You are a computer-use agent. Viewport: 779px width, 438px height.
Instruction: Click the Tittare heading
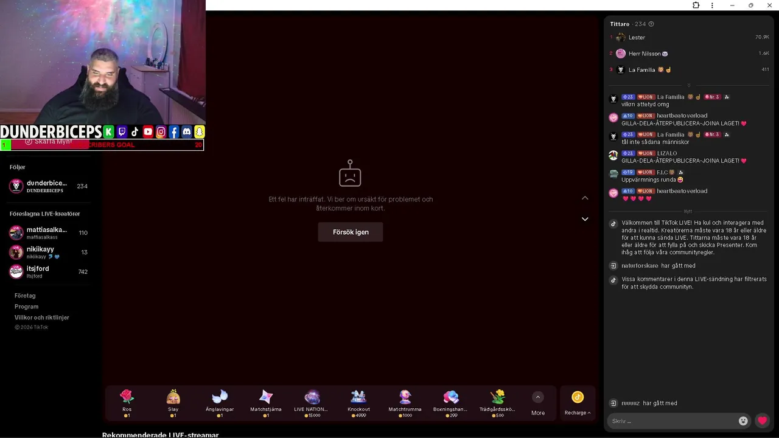620,24
